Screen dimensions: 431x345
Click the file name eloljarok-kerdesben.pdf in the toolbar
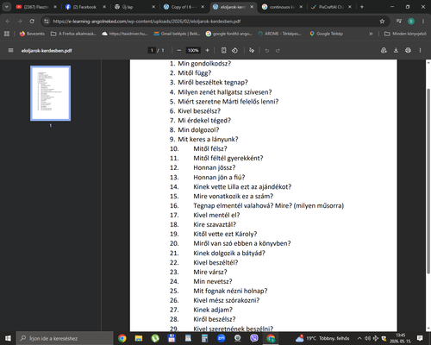[x=47, y=51]
